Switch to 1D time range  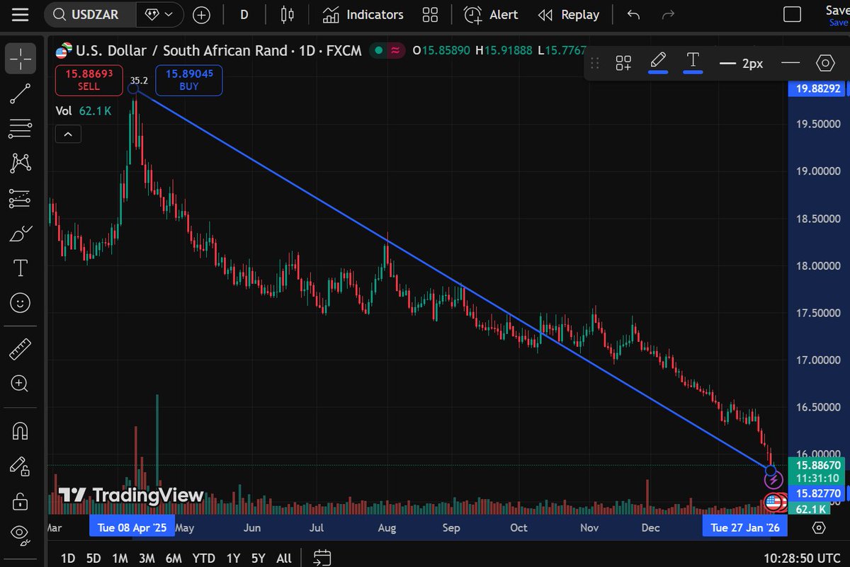pyautogui.click(x=68, y=558)
